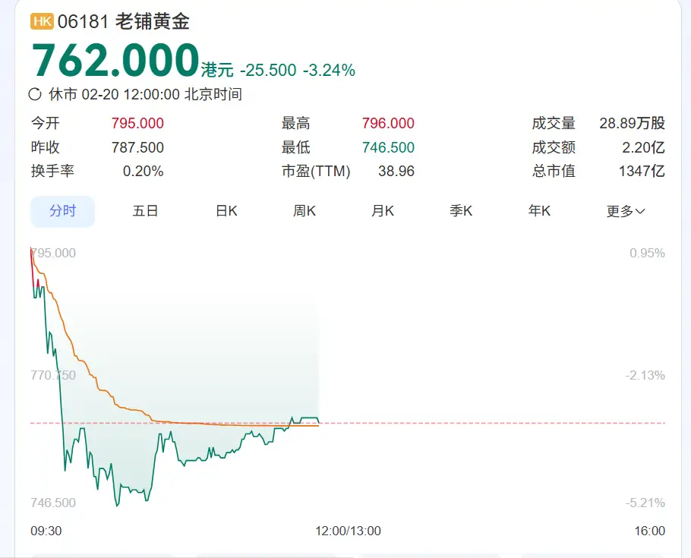The image size is (691, 558).
Task: Click the 09:30 opening time label
Action: tap(46, 531)
